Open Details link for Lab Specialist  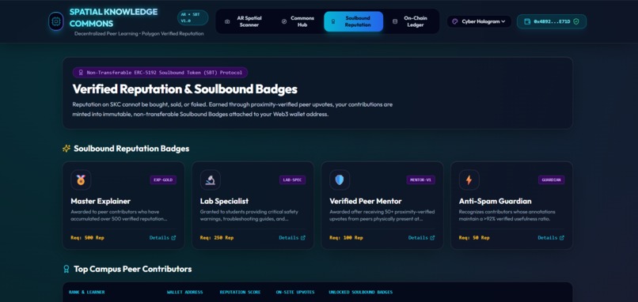292,238
